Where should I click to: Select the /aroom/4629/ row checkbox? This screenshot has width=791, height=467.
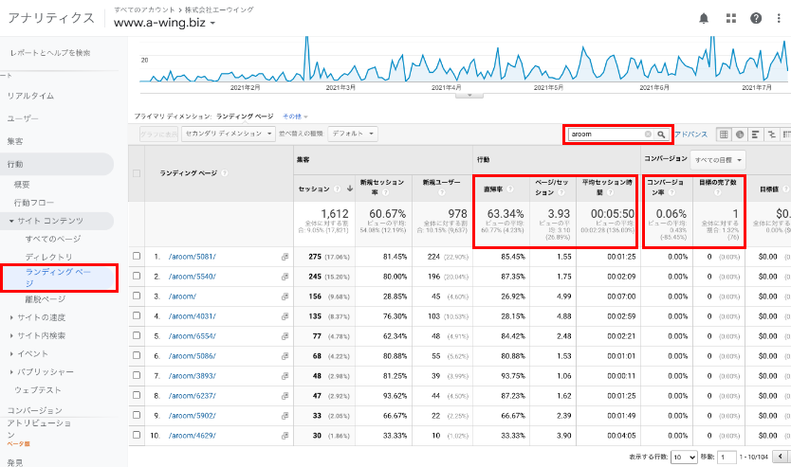pyautogui.click(x=138, y=436)
